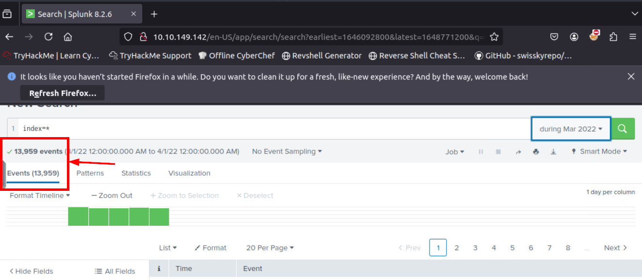Open the Pocket save icon
Image resolution: width=642 pixels, height=280 pixels.
click(x=554, y=37)
